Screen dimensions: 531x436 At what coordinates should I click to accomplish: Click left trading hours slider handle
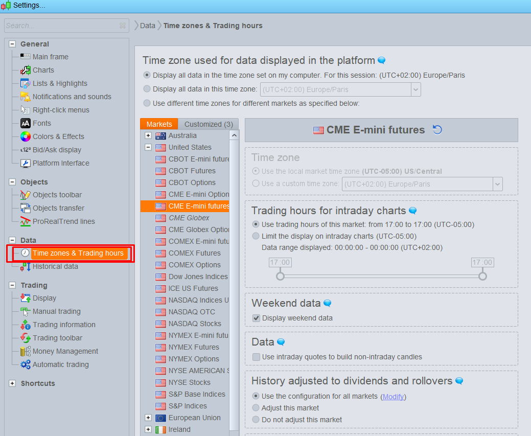tap(280, 276)
